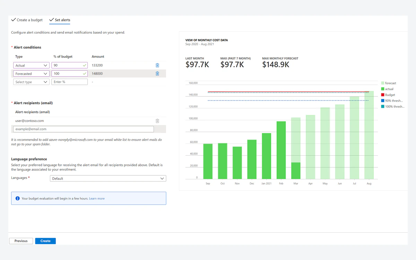Click the Feb actual cost bar
This screenshot has height=260, width=416.
tap(281, 150)
